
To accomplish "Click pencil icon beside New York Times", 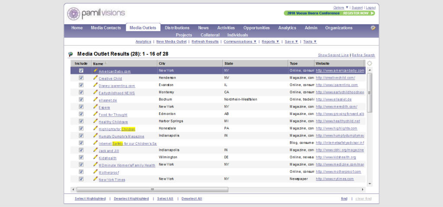I will coord(96,179).
